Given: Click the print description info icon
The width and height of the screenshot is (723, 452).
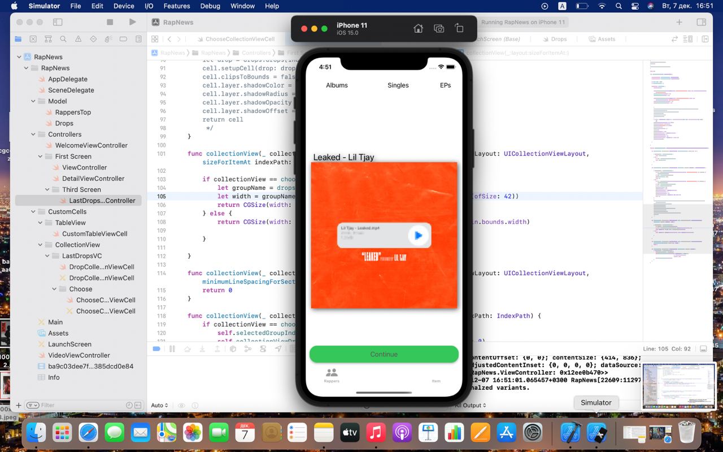Looking at the screenshot, I should tap(195, 406).
